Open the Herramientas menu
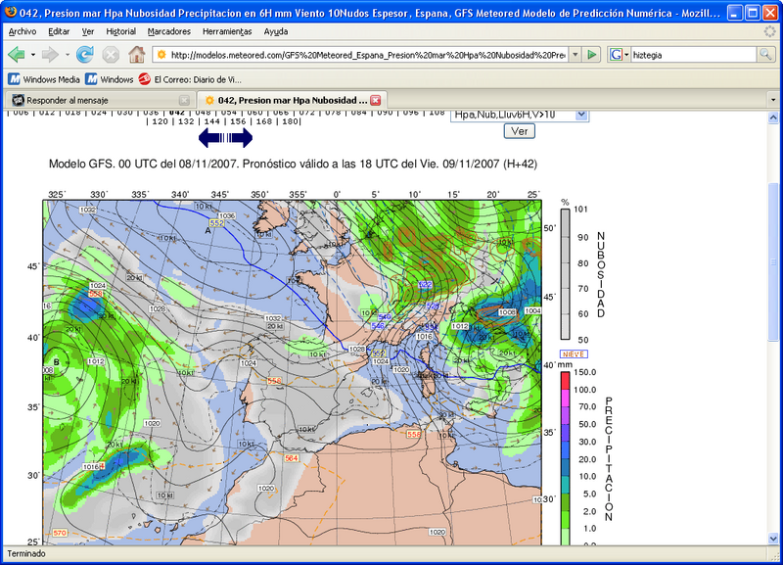The width and height of the screenshot is (783, 565). tap(227, 31)
